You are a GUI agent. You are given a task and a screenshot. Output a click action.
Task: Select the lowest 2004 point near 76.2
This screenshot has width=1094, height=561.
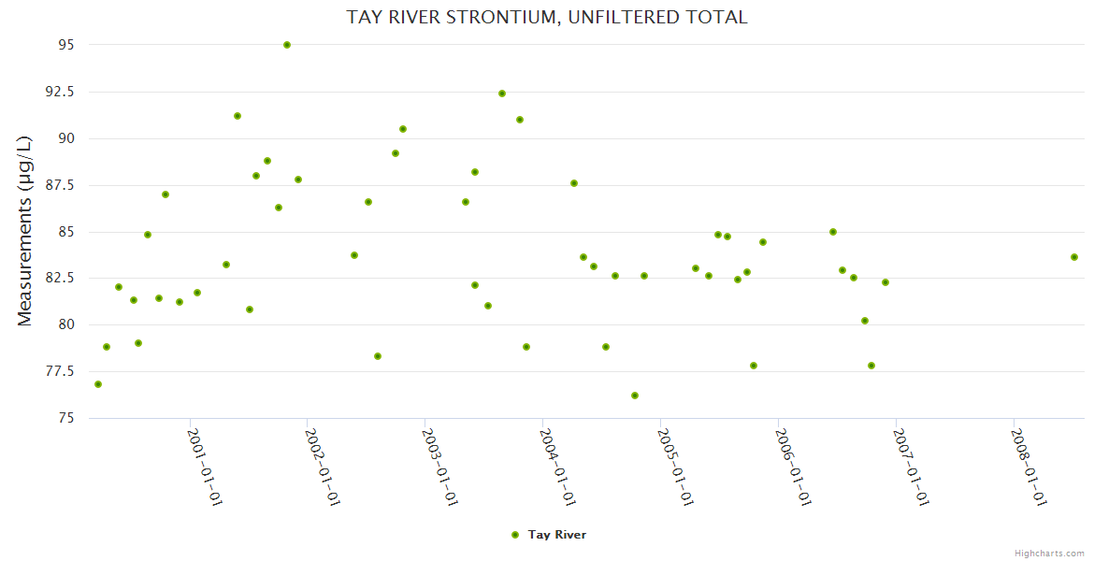pyautogui.click(x=635, y=396)
